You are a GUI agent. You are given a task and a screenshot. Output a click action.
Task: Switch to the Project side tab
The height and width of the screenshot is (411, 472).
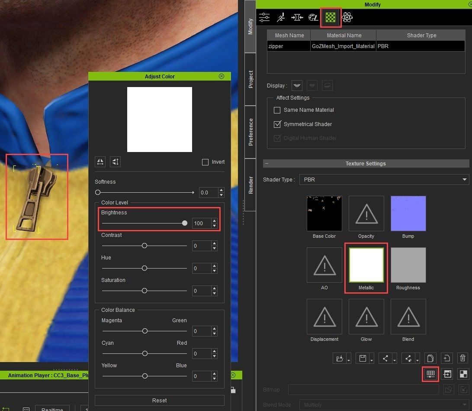coord(250,80)
